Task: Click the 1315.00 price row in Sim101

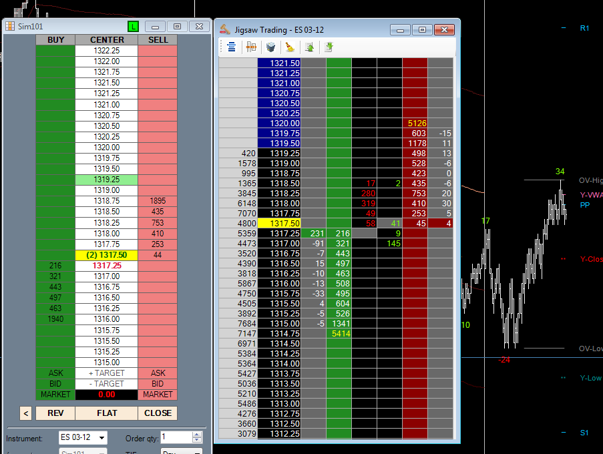Action: tap(107, 362)
